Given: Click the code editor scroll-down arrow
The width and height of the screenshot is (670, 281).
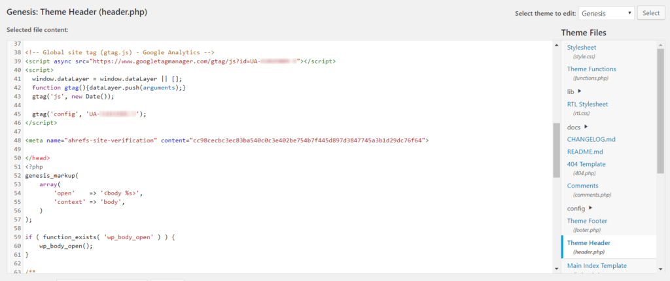Looking at the screenshot, I should 556,269.
